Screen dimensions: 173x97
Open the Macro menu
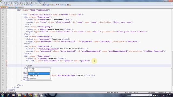pos(33,3)
